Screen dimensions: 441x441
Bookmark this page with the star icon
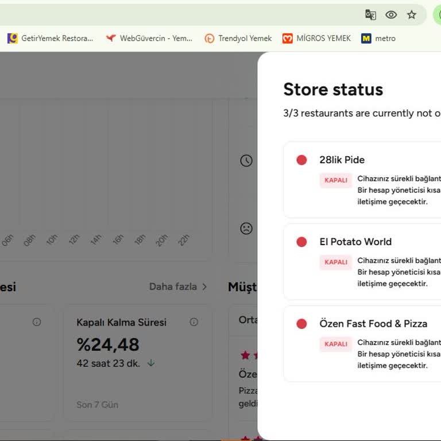click(412, 15)
